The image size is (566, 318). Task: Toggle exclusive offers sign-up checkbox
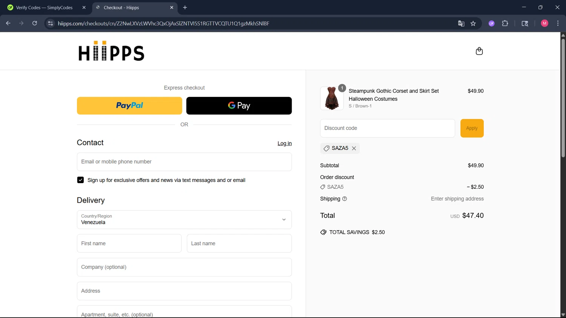80,180
